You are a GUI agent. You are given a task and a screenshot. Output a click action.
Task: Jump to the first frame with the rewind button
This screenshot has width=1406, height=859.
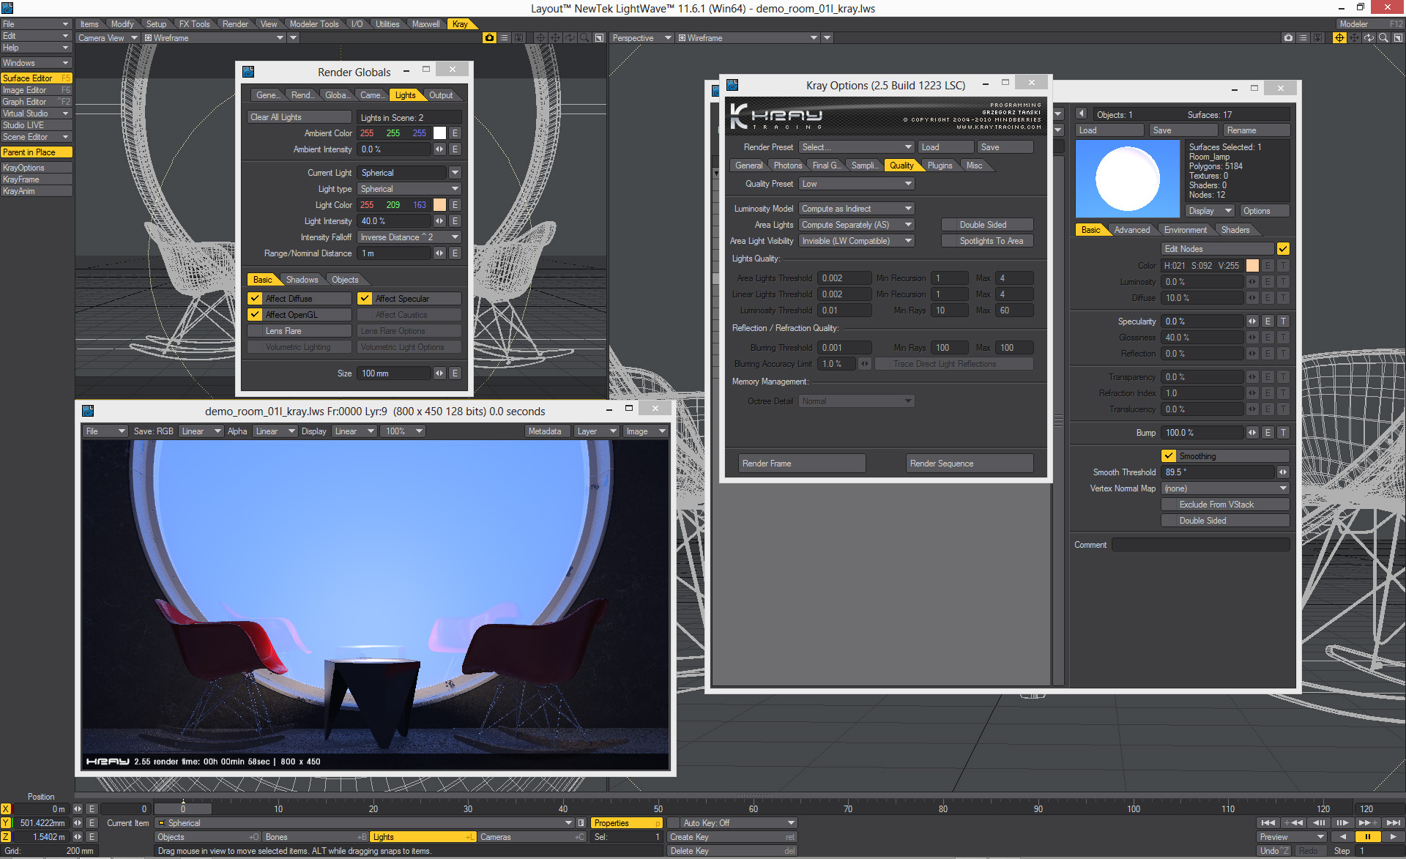pos(1268,822)
